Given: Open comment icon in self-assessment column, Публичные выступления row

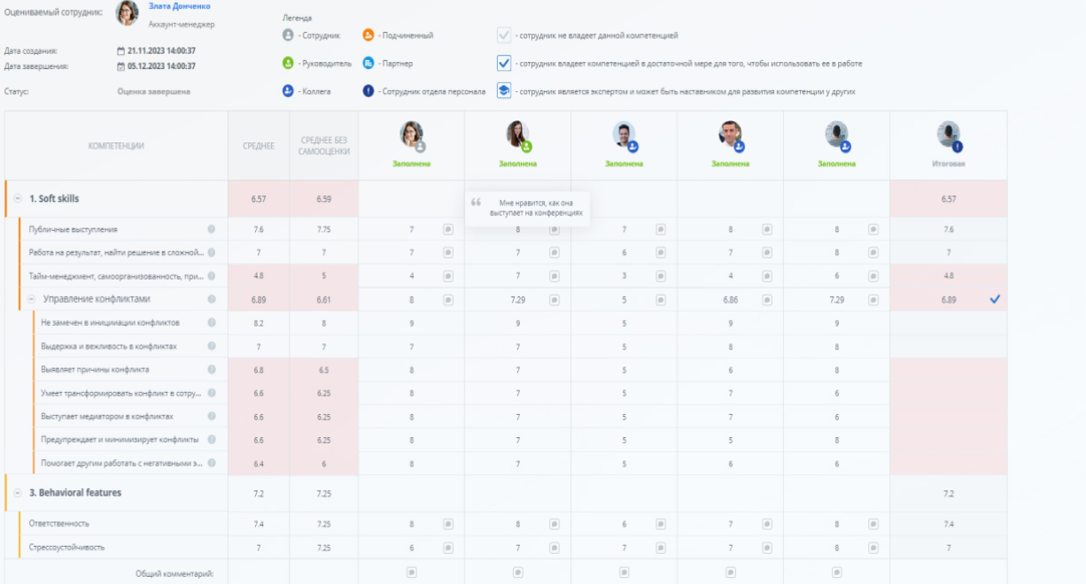Looking at the screenshot, I should point(448,229).
